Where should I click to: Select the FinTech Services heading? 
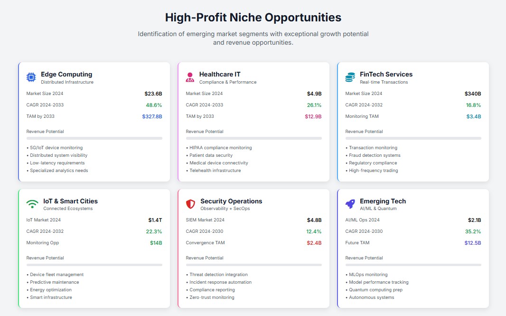pos(386,74)
